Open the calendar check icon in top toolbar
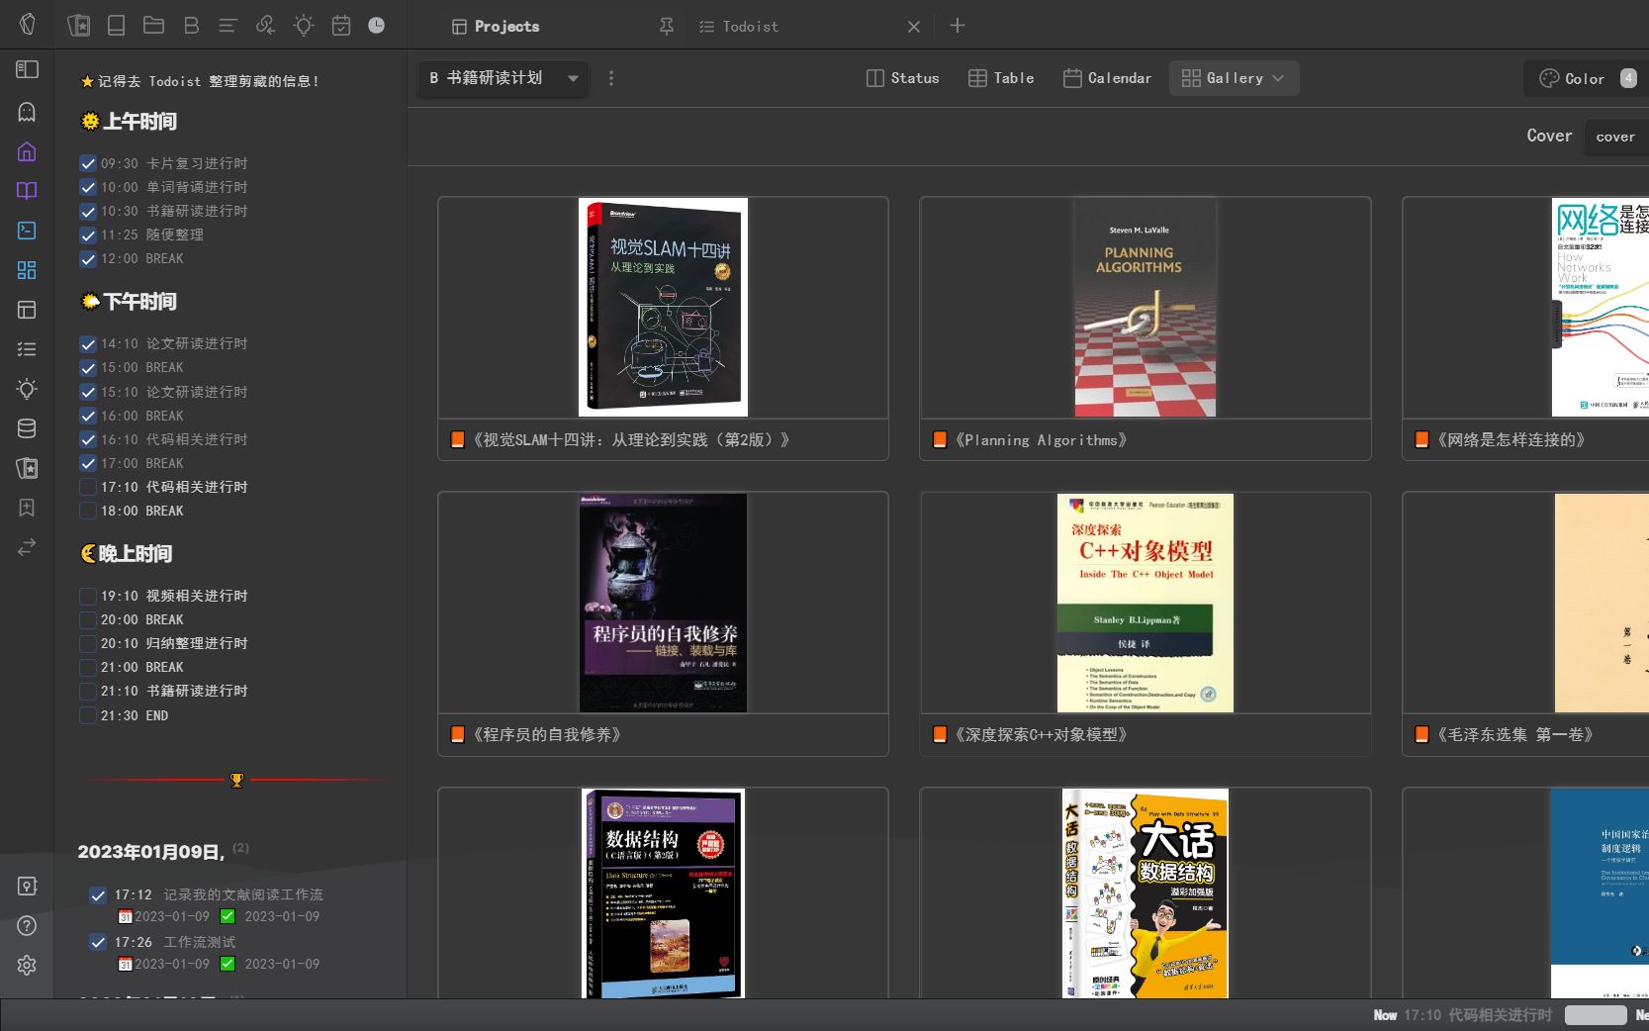The height and width of the screenshot is (1031, 1649). (x=341, y=26)
